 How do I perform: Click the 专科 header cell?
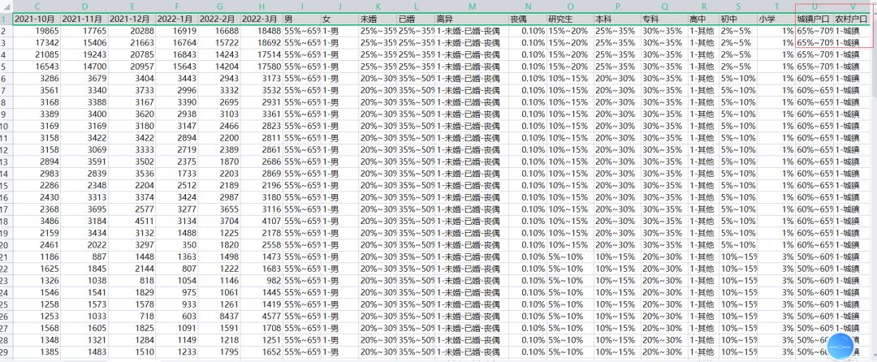665,19
